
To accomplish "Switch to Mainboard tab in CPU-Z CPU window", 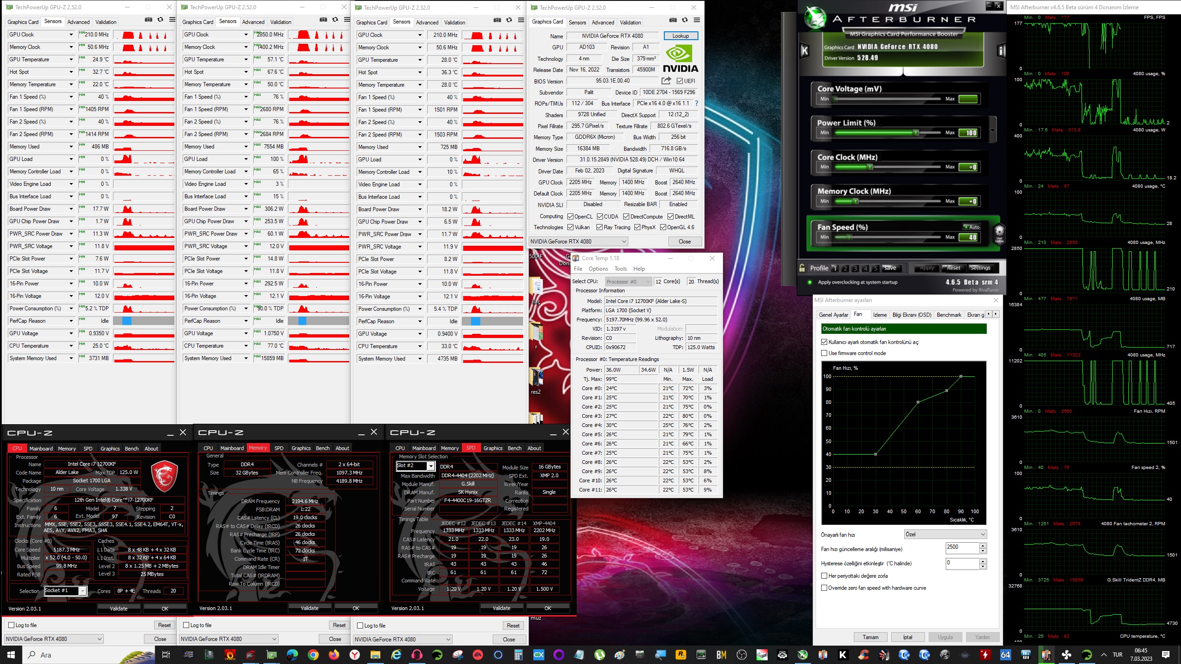I will (41, 449).
